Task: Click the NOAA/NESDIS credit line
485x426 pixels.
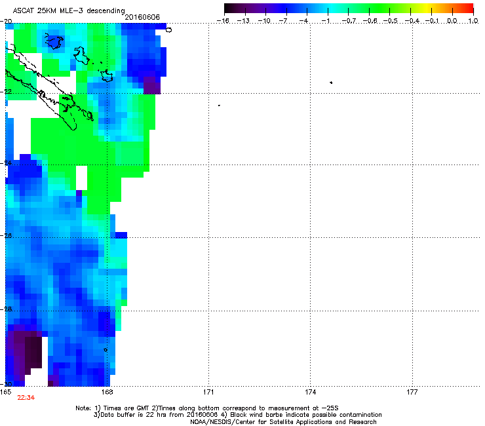Action: [x=283, y=422]
